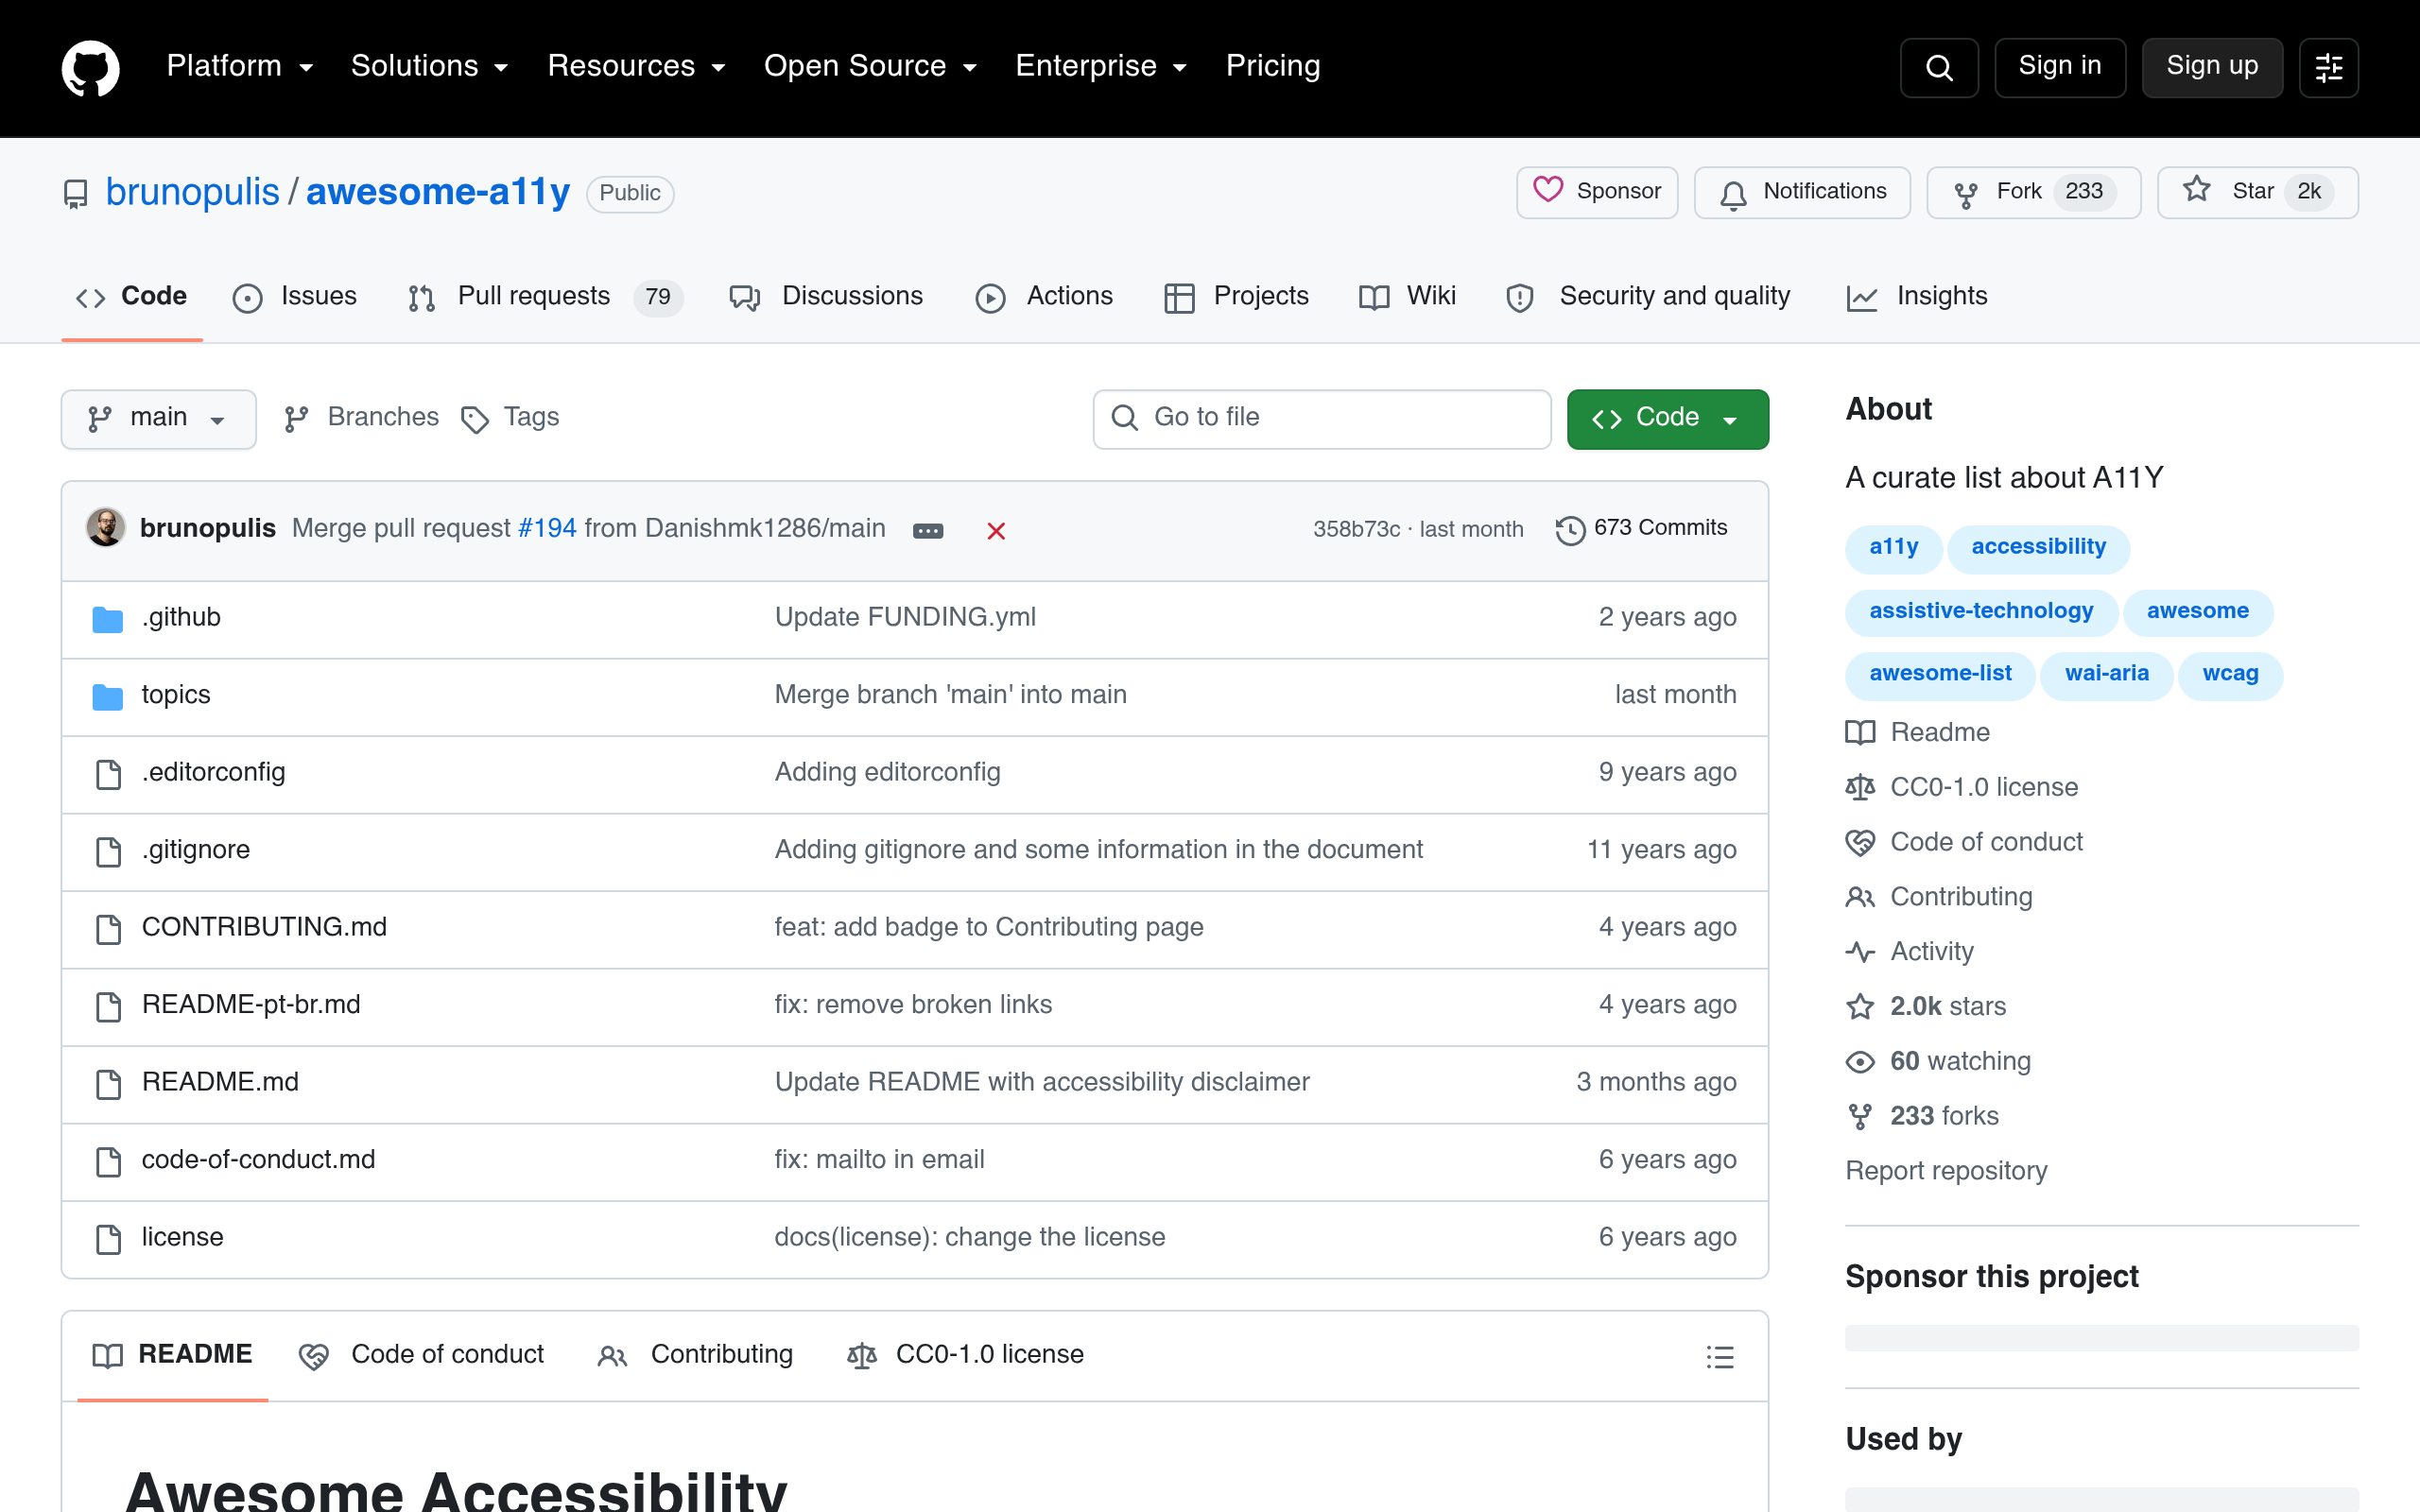
Task: Switch to the Pull requests tab
Action: coord(545,297)
